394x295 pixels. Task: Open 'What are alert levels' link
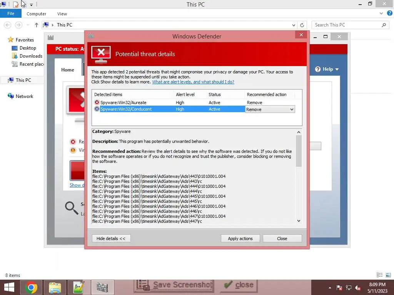point(193,82)
